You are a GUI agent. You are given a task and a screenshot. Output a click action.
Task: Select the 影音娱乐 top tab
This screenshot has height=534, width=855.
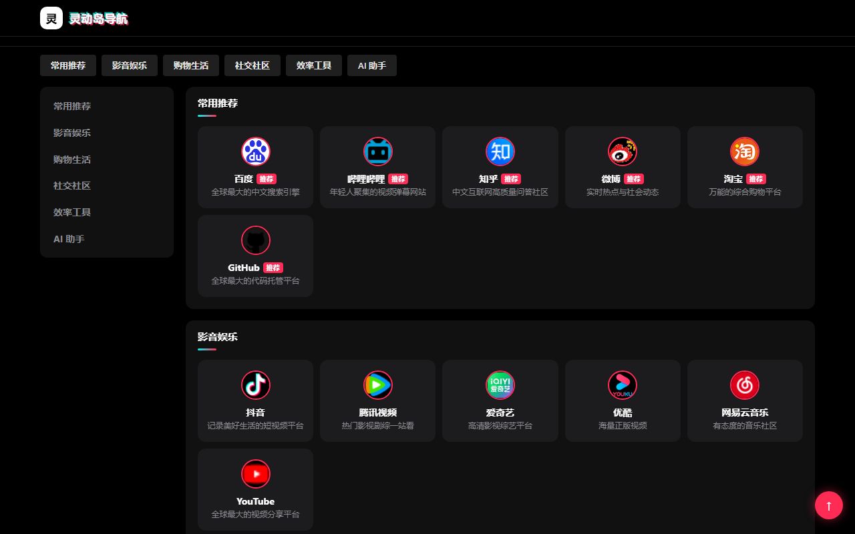pos(130,65)
